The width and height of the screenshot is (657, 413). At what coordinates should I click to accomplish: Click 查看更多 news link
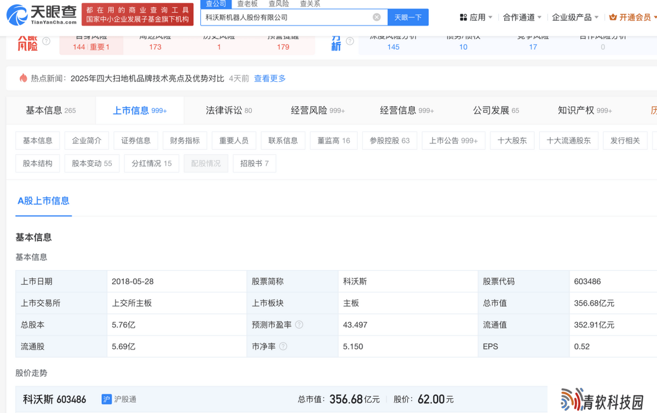270,78
